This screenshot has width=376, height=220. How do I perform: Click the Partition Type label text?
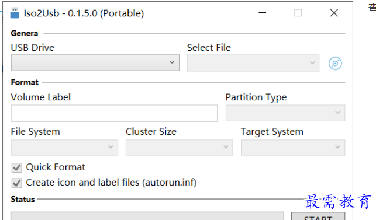(x=256, y=97)
